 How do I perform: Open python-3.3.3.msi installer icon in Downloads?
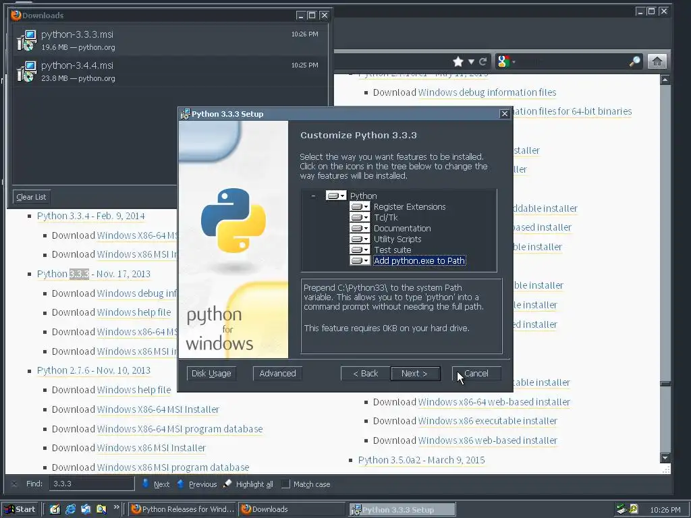(x=27, y=40)
